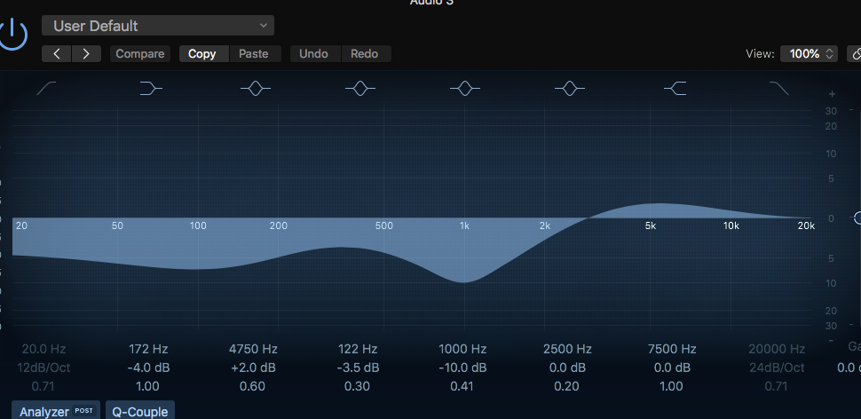Toggle the plugin power bypass button
This screenshot has height=419, width=861.
pos(12,34)
